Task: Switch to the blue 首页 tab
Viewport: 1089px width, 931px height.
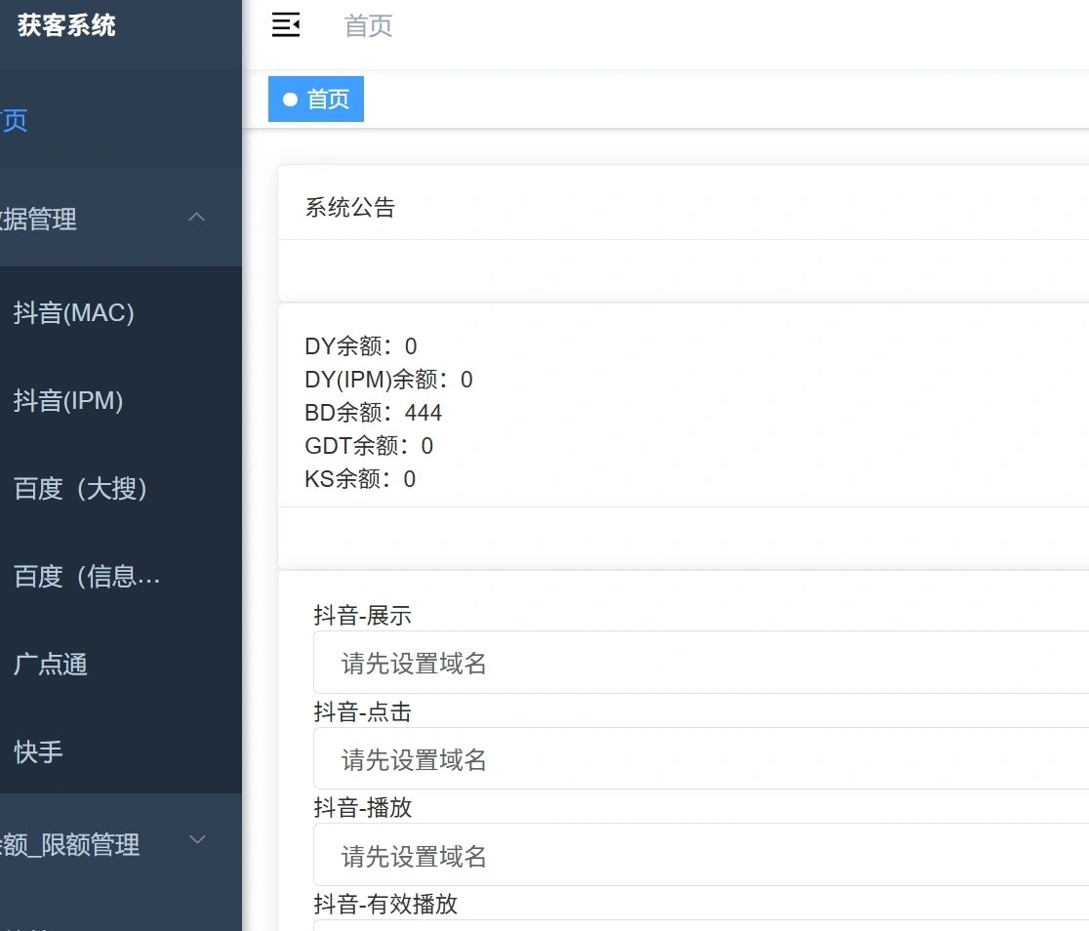Action: 316,100
